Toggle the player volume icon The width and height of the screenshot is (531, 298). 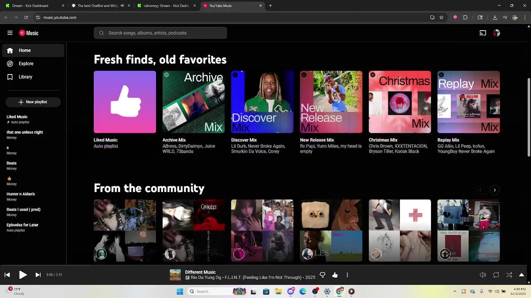[483, 275]
